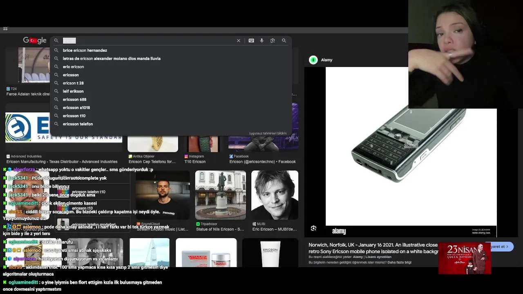This screenshot has width=523, height=294.
Task: Click the Alamy source name
Action: pyautogui.click(x=326, y=60)
